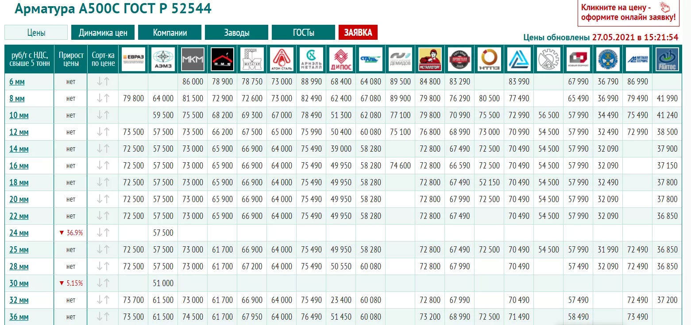Open the 25 мм diameter link
The width and height of the screenshot is (691, 325).
click(x=19, y=250)
